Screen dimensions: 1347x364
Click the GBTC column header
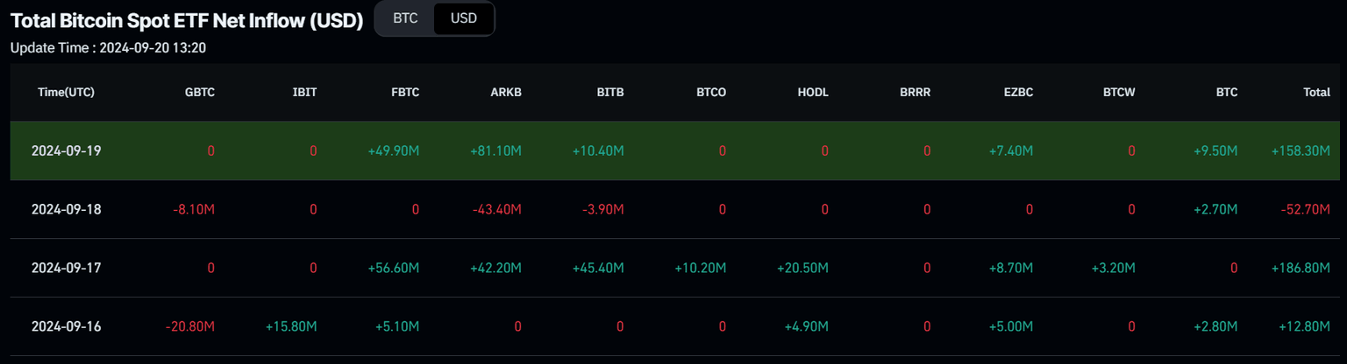click(200, 92)
